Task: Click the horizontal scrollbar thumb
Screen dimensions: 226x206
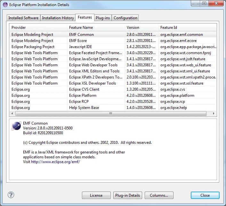Action: pos(111,113)
